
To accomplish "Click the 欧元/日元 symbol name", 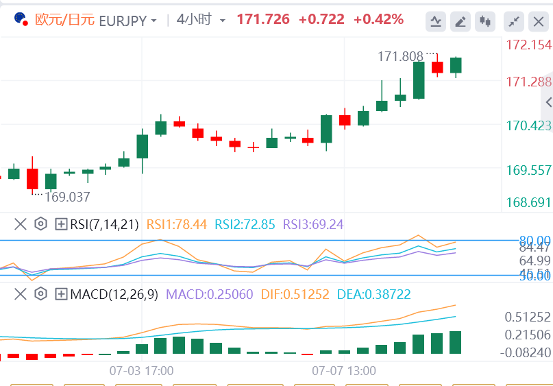I will 64,20.
